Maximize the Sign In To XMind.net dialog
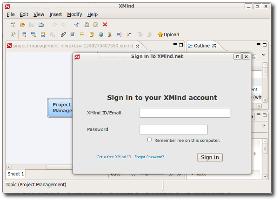Screen dimensions: 279x201 tap(237, 57)
